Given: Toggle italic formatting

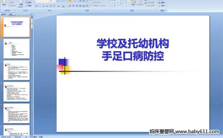Looking at the screenshot, I should click(x=40, y=6).
